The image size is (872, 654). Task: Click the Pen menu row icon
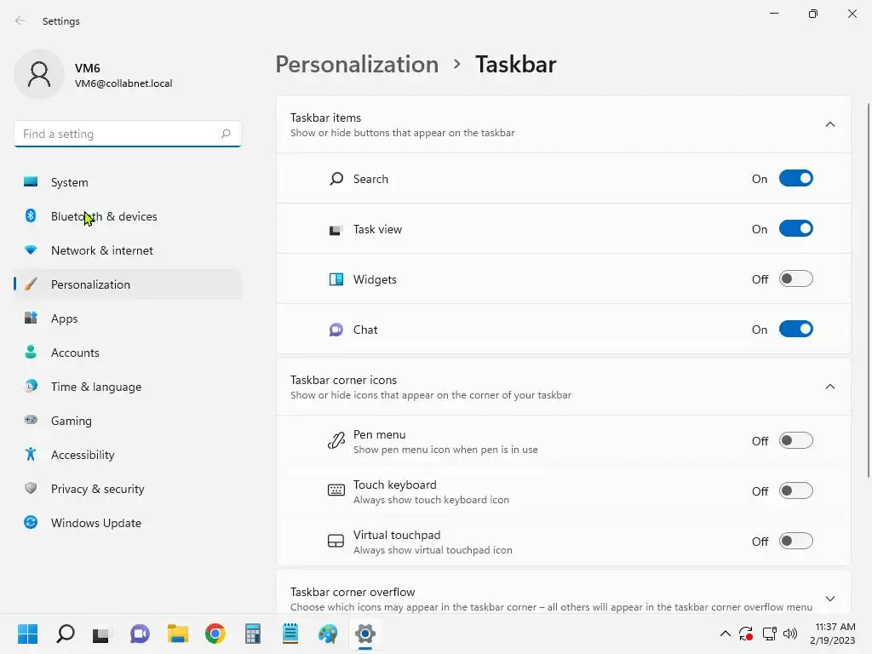pyautogui.click(x=336, y=440)
